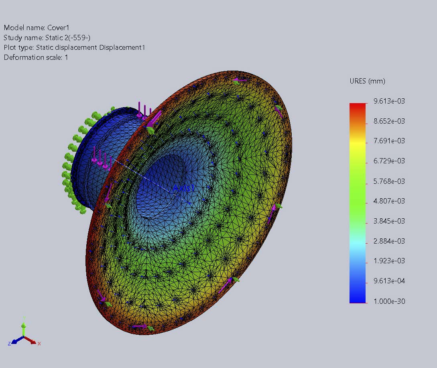437x368 pixels.
Task: Click the URES (mm) legend title
Action: pyautogui.click(x=367, y=81)
